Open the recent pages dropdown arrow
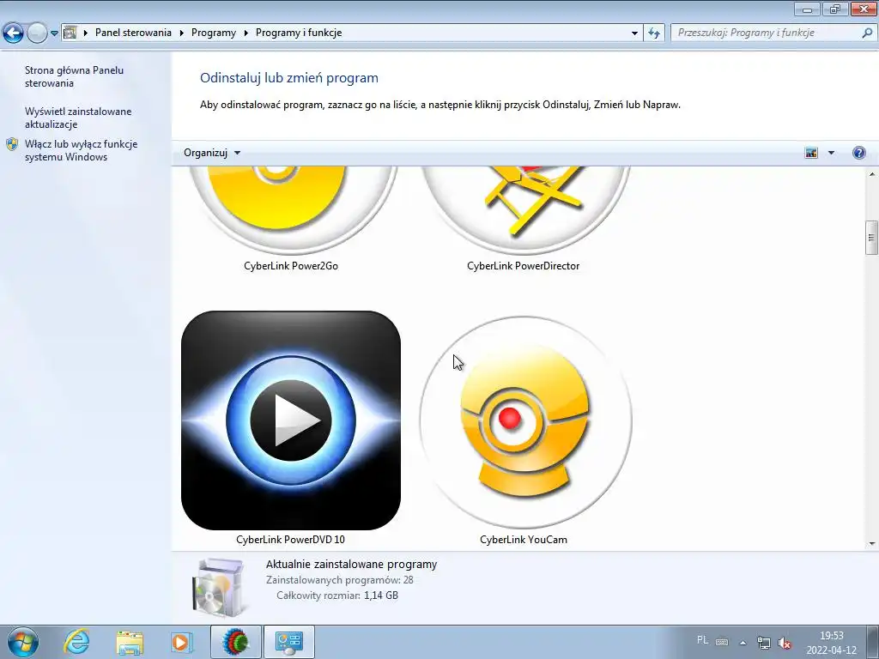 pyautogui.click(x=54, y=33)
